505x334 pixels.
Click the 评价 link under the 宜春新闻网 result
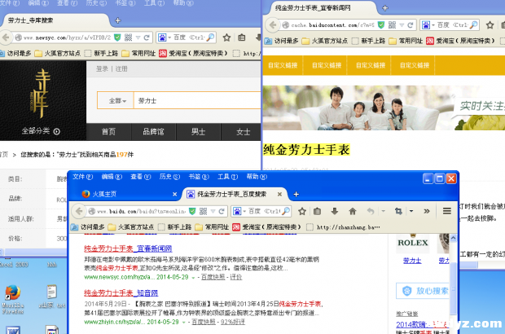click(235, 277)
